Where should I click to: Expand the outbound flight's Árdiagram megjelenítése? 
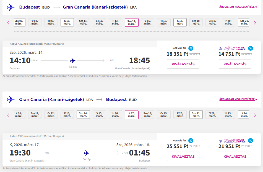coord(238,7)
